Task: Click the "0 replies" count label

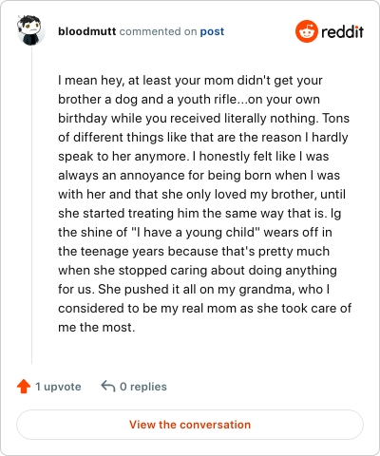Action: [143, 387]
